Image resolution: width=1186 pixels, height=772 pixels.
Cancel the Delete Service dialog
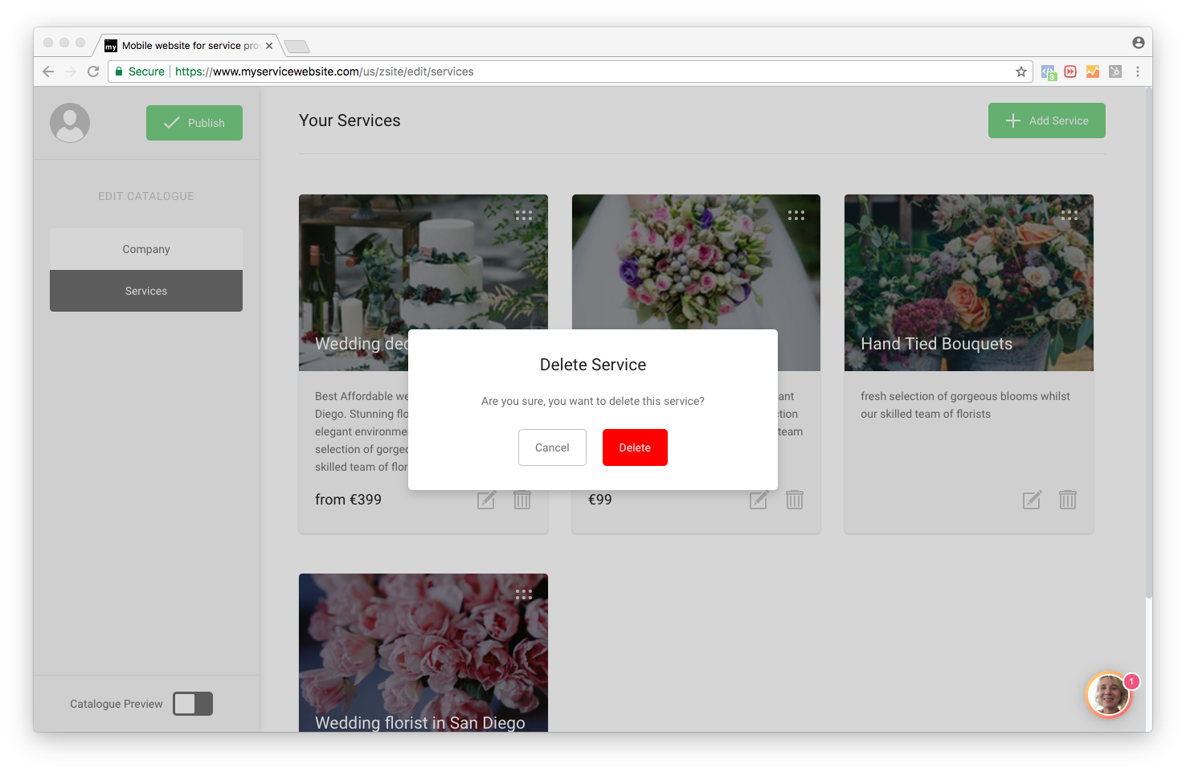coord(552,447)
